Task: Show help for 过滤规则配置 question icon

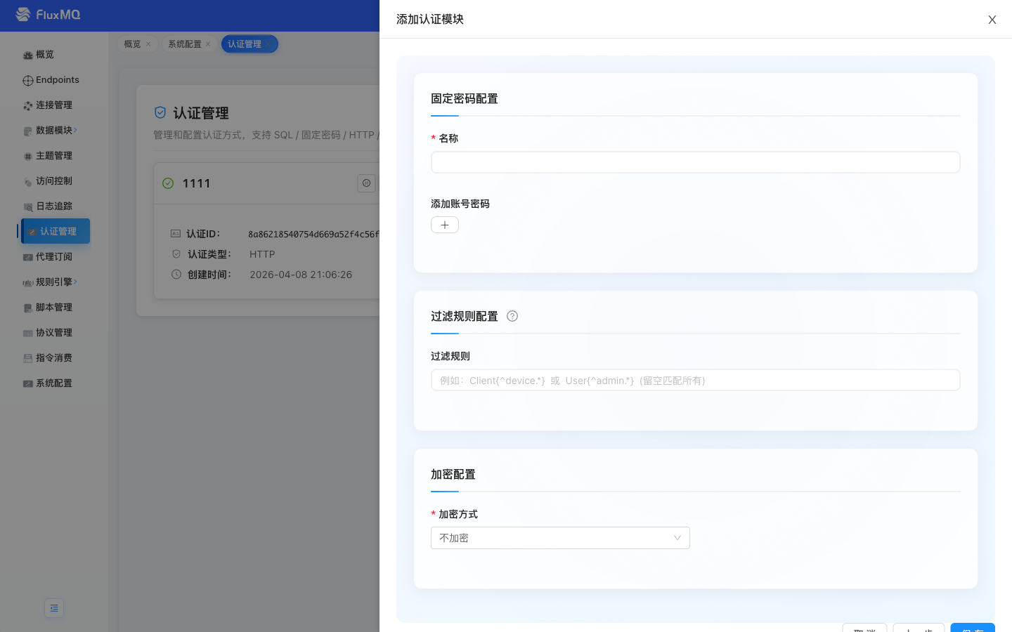Action: tap(512, 316)
